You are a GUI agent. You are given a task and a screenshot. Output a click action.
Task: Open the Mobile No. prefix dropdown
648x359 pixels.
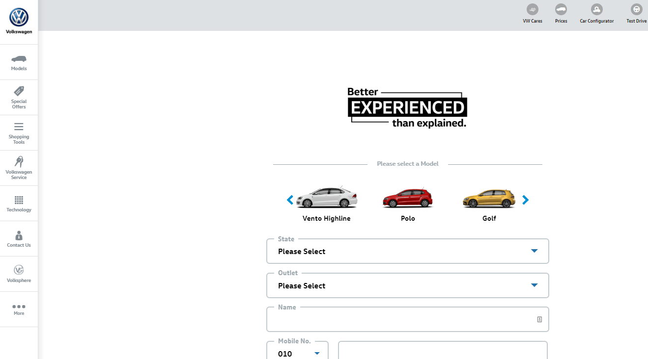298,353
